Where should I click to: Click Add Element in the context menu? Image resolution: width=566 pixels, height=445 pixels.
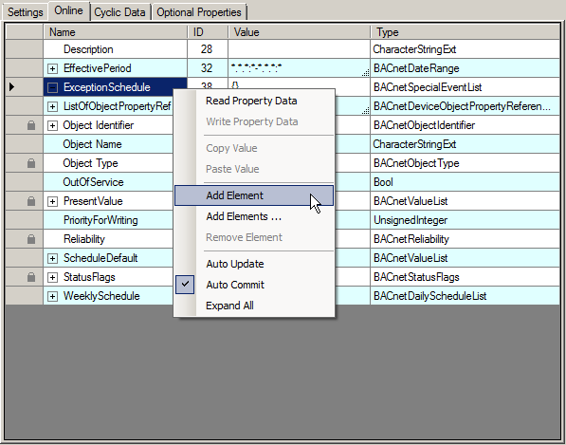(254, 195)
